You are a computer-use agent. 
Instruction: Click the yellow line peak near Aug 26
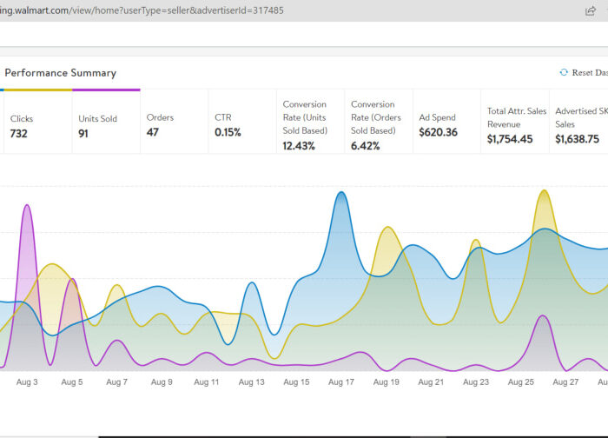tap(544, 190)
